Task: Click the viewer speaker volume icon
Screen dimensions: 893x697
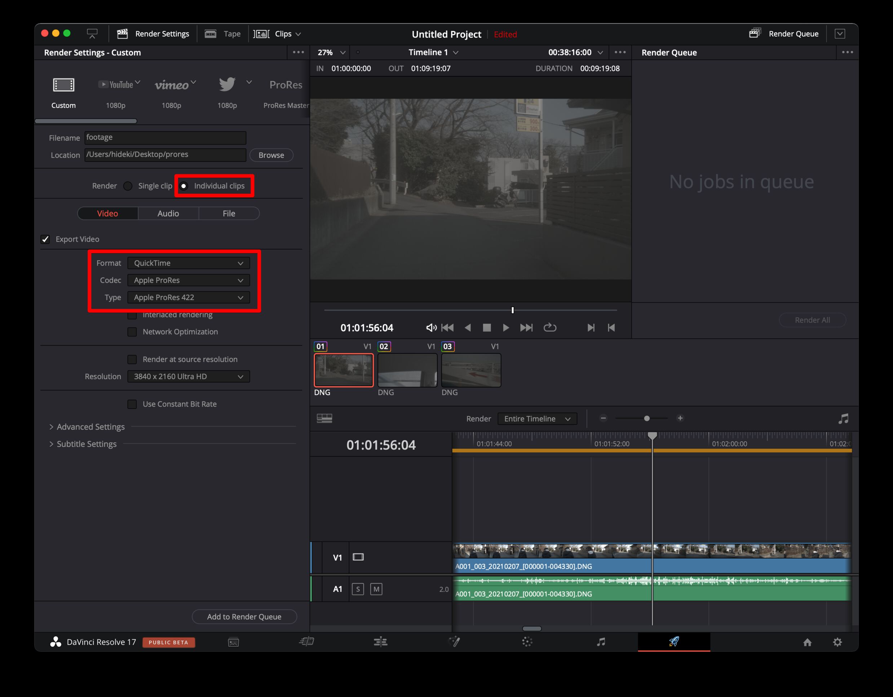Action: click(431, 328)
